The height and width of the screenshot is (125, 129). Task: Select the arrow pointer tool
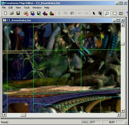[94, 14]
